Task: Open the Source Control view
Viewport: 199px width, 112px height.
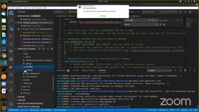Action: tap(11, 28)
